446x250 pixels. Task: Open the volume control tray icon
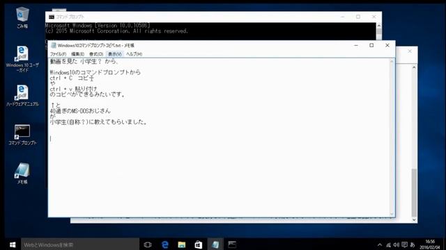(x=397, y=245)
